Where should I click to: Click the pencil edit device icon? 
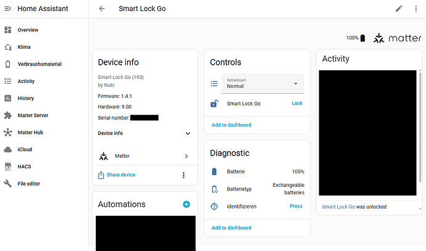(x=398, y=9)
